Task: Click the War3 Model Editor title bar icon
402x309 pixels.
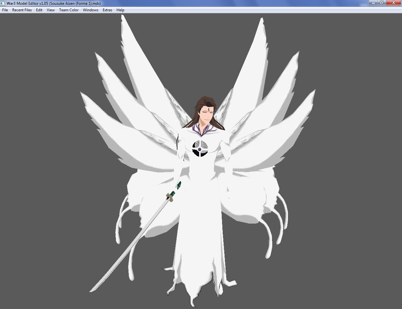Action: (x=3, y=3)
